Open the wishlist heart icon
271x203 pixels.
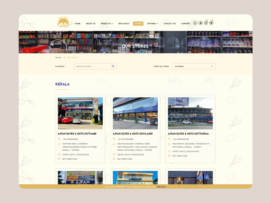pyautogui.click(x=211, y=23)
